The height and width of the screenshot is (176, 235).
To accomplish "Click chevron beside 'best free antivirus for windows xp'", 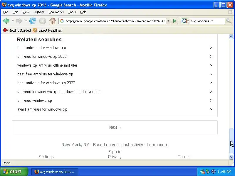I will (x=211, y=74).
